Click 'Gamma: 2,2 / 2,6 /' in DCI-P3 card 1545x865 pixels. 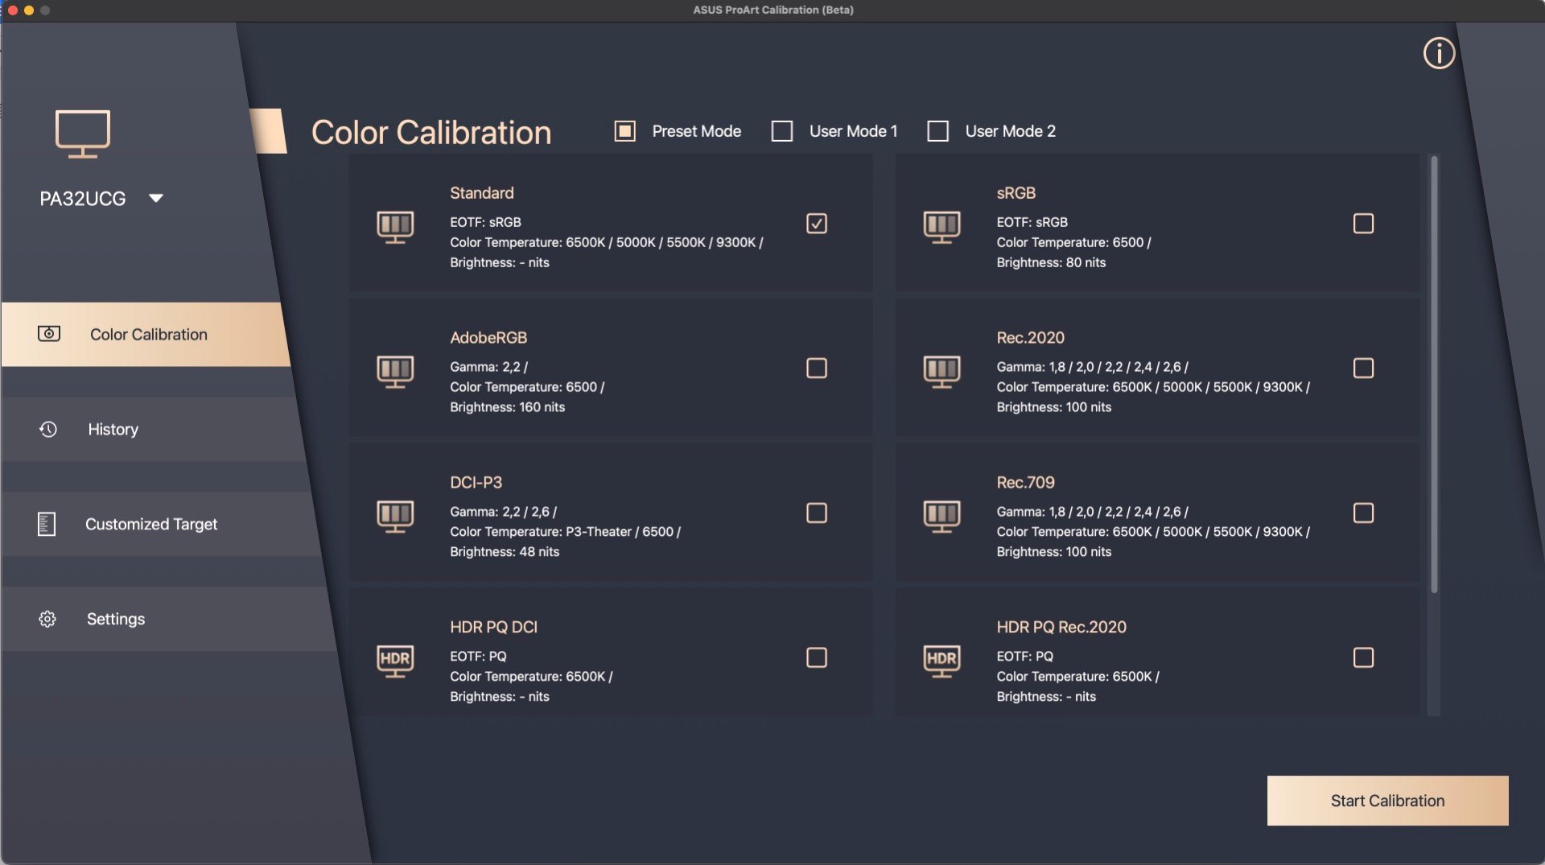pyautogui.click(x=503, y=512)
